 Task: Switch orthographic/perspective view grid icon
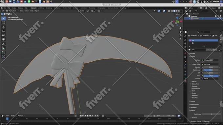180,39
